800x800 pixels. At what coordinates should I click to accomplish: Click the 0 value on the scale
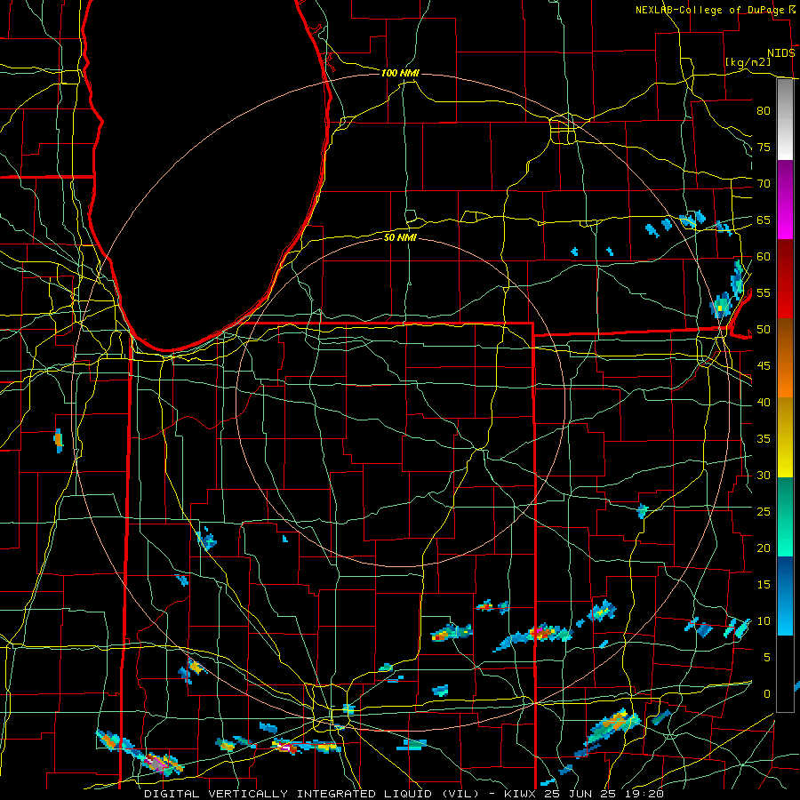(767, 694)
